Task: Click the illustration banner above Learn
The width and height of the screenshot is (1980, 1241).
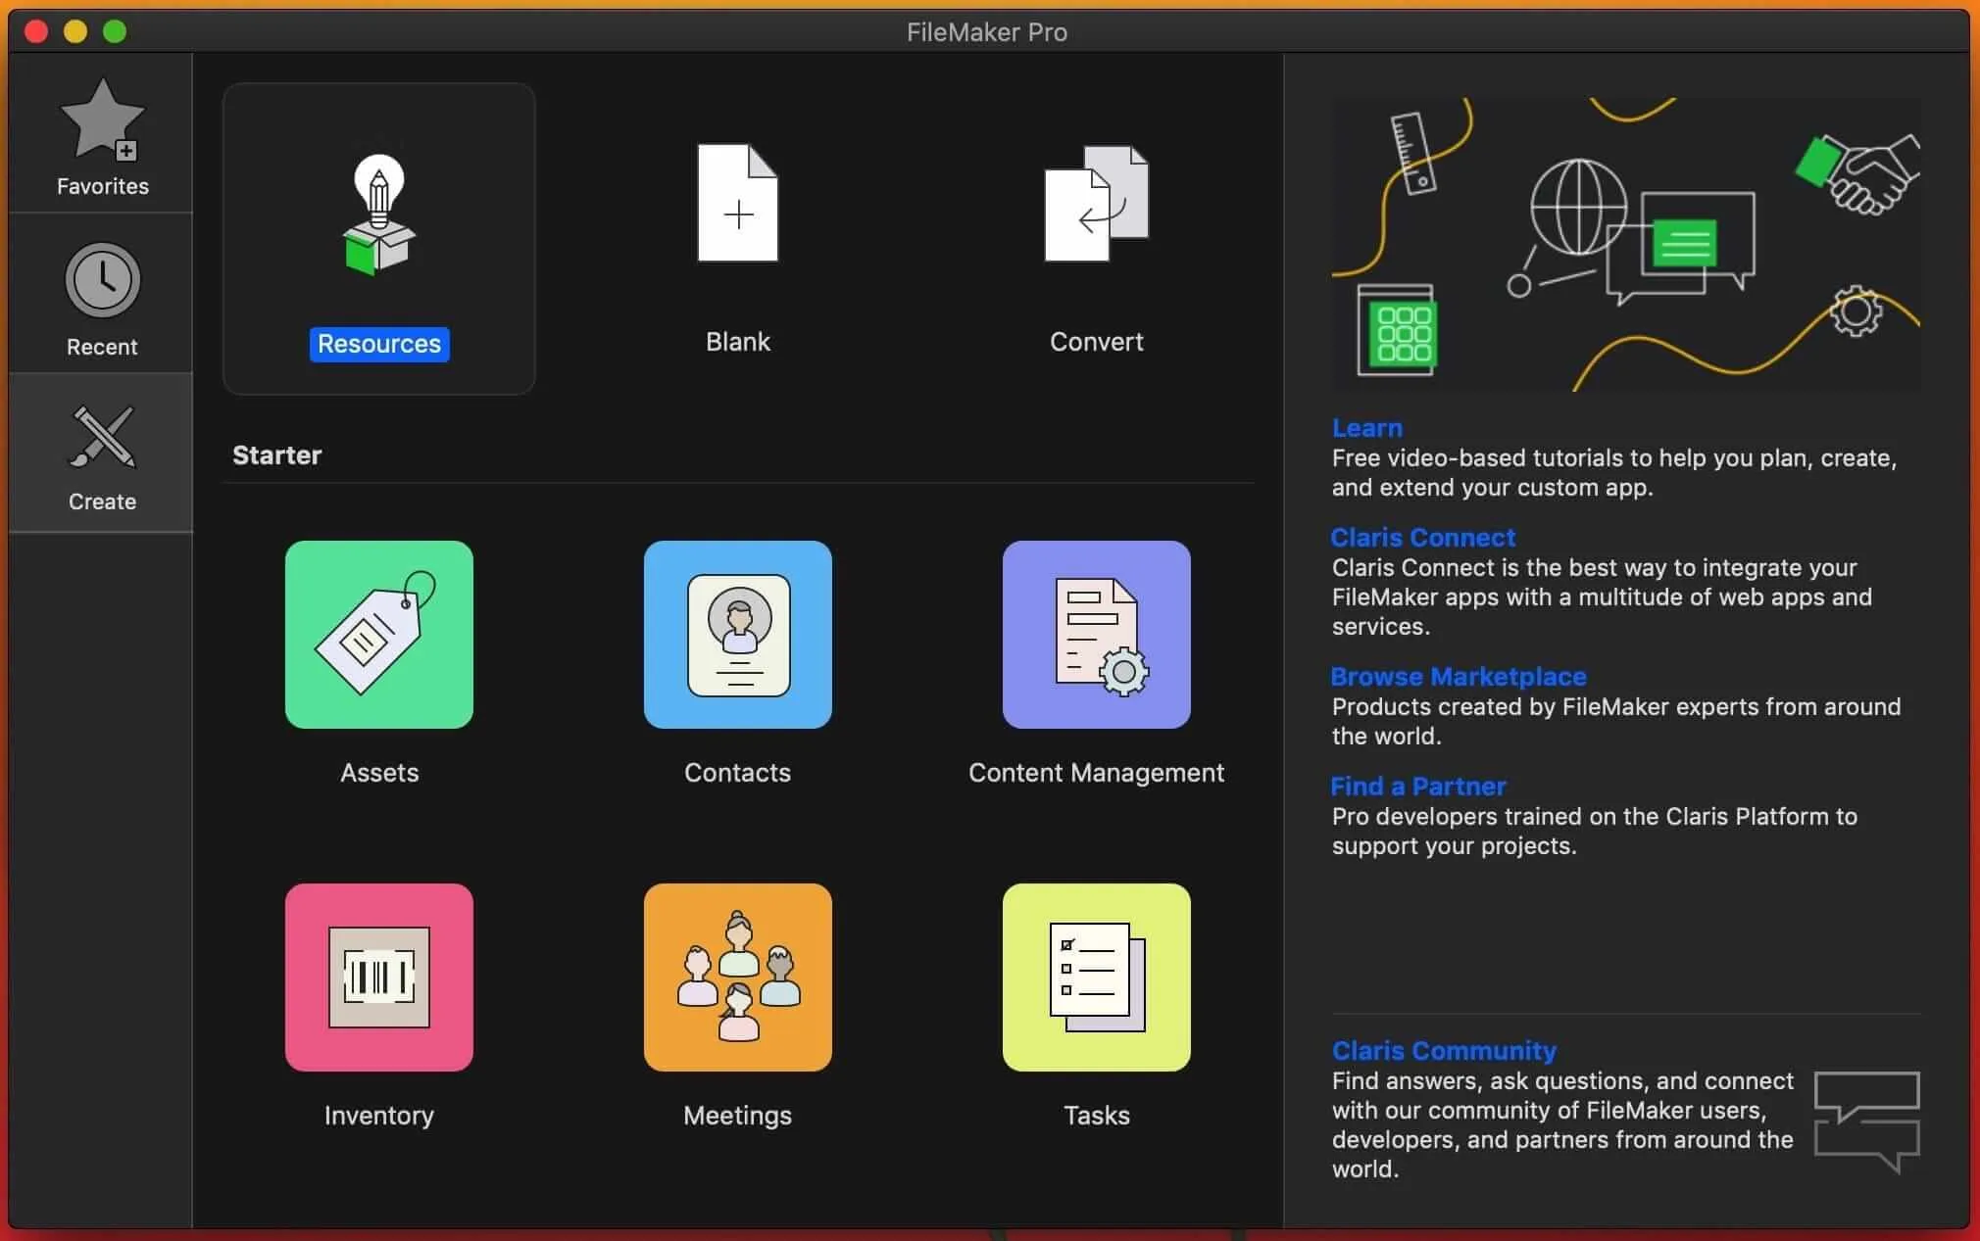Action: click(x=1625, y=242)
